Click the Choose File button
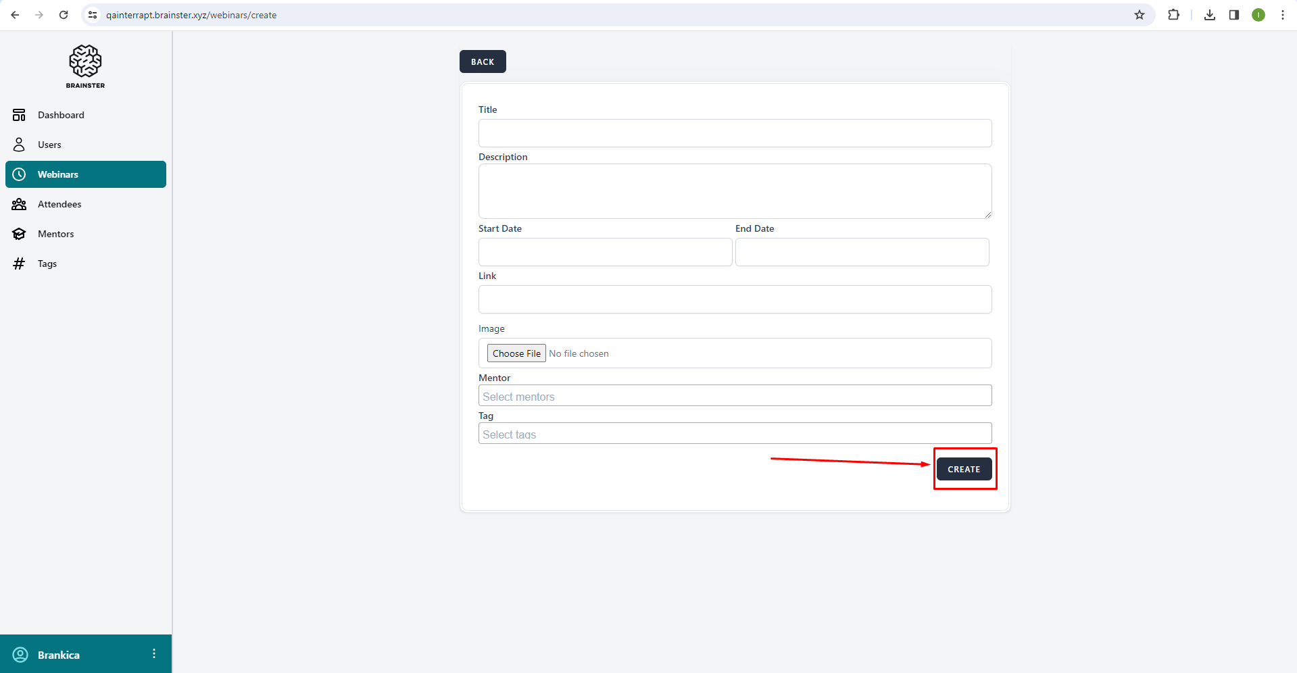Image resolution: width=1297 pixels, height=673 pixels. click(516, 353)
